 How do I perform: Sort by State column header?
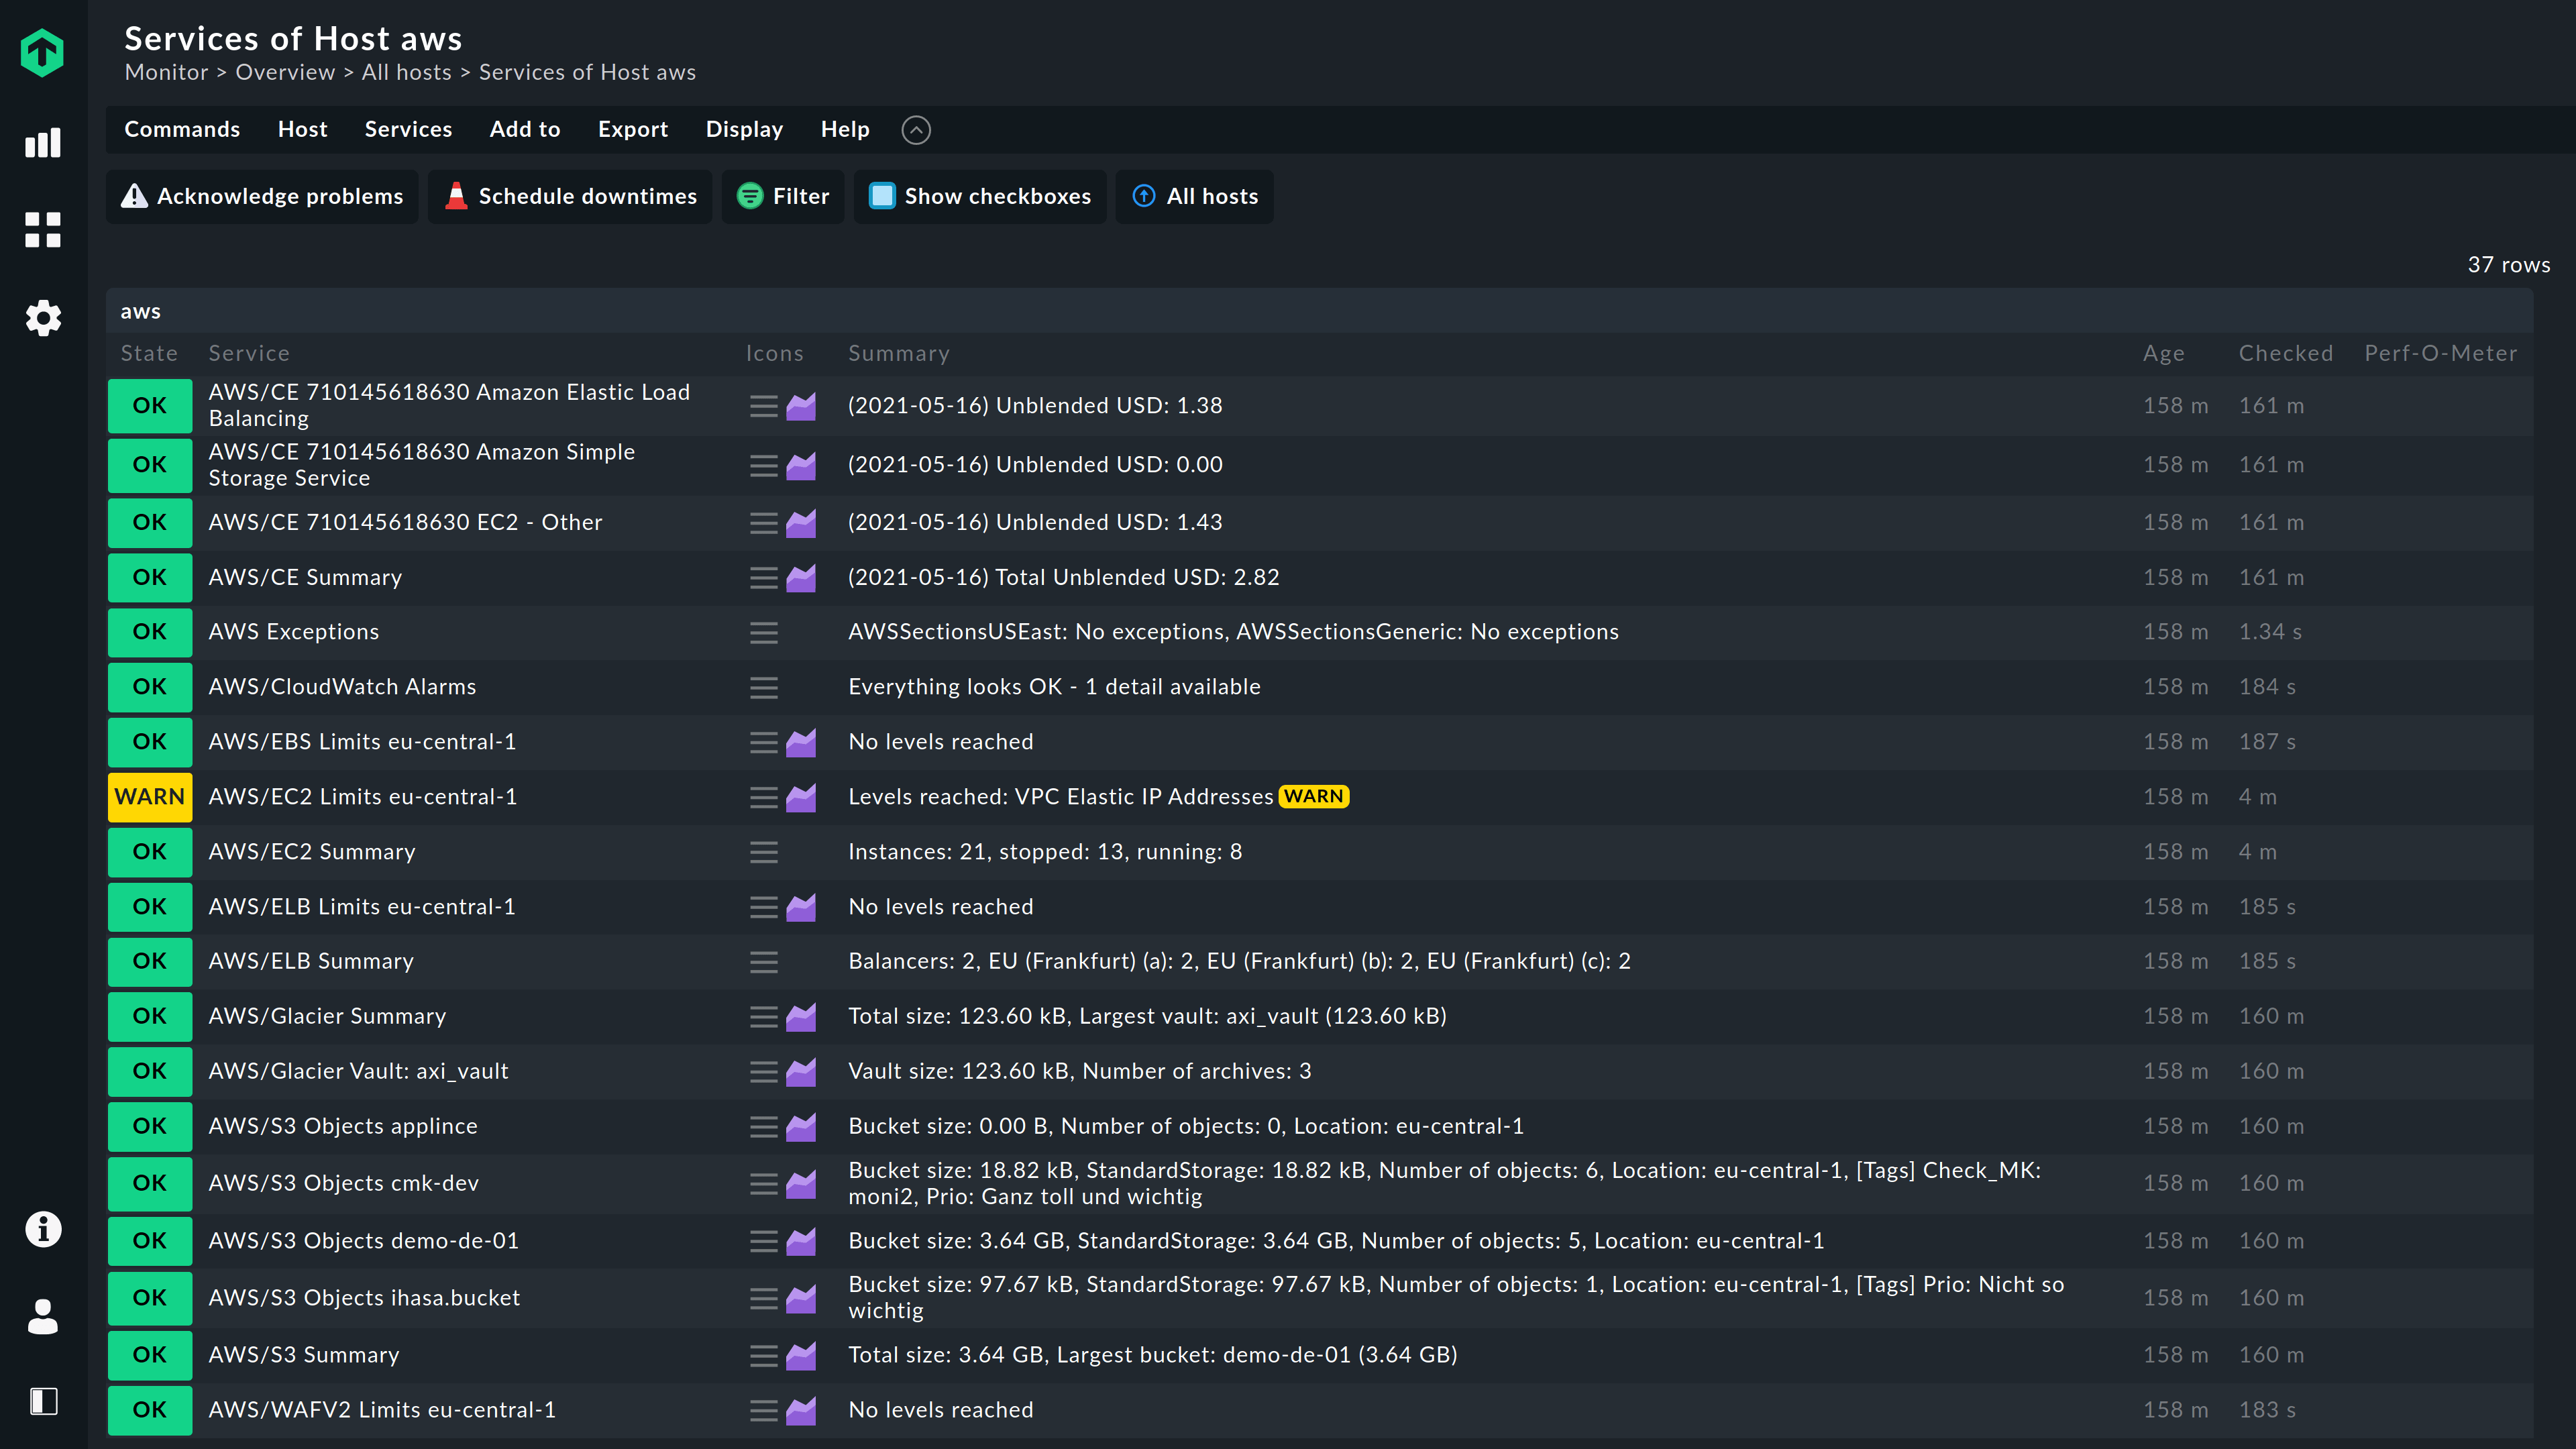[149, 353]
